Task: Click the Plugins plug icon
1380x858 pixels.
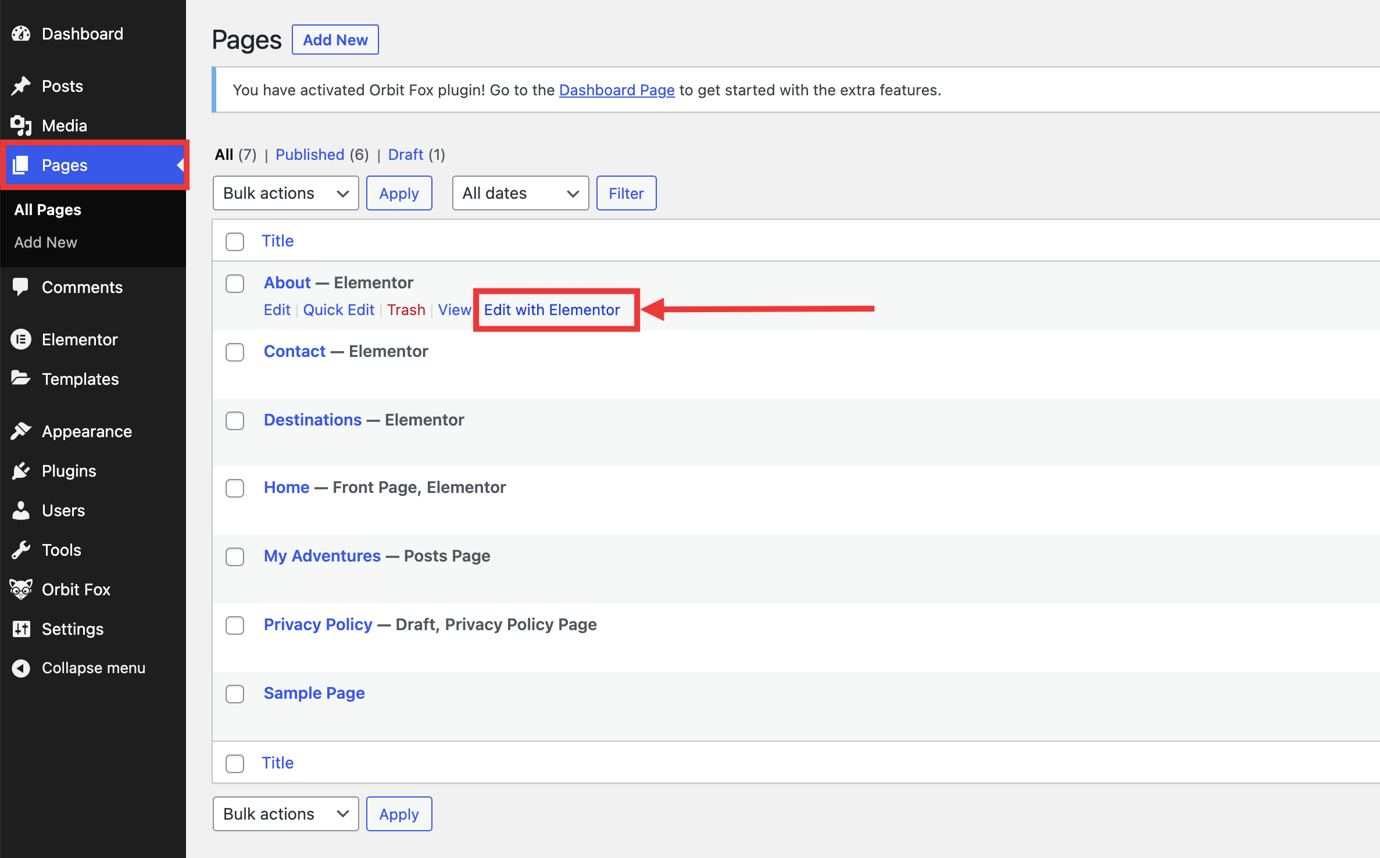Action: pos(21,471)
